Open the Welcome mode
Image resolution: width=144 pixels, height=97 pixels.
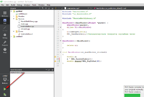5,14
